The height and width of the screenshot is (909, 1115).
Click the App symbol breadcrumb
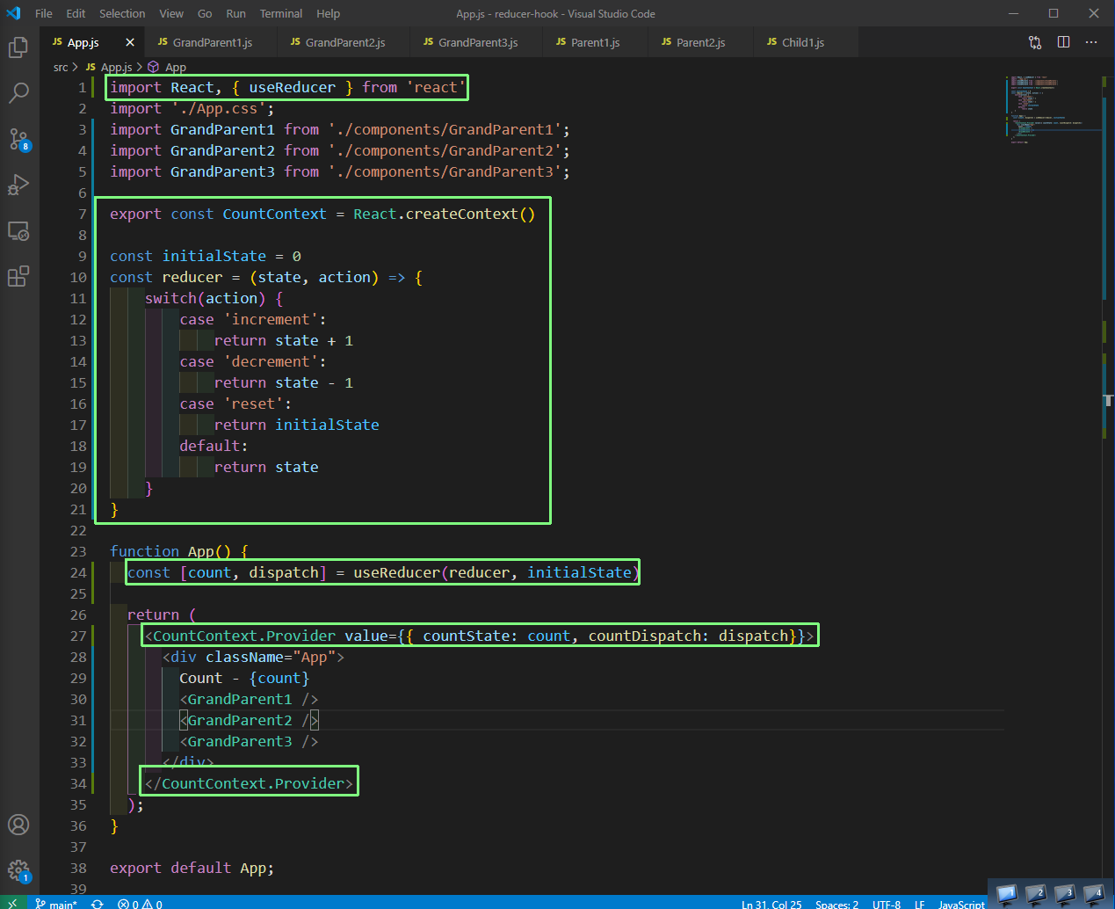tap(175, 67)
